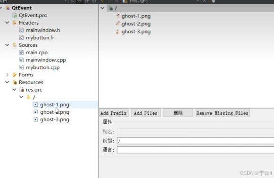
Task: Select the mybutton.h label
Action: tap(40, 38)
